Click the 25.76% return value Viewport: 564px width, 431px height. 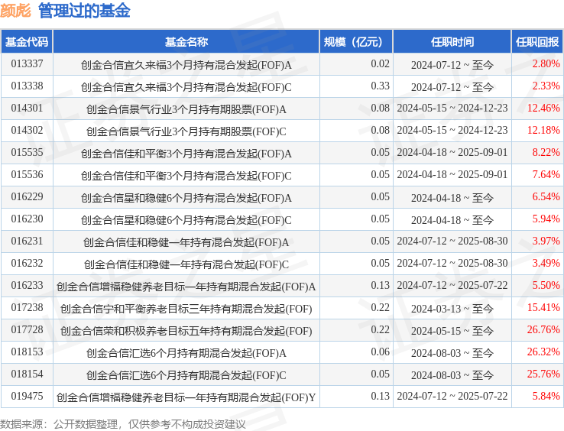point(543,374)
